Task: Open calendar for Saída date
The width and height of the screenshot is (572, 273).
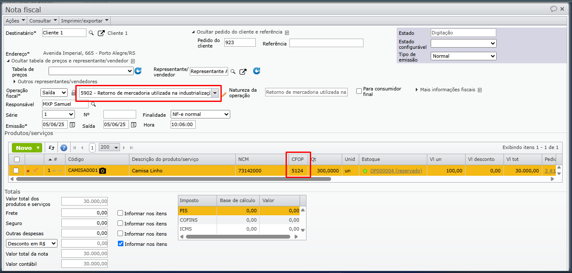Action: [134, 125]
